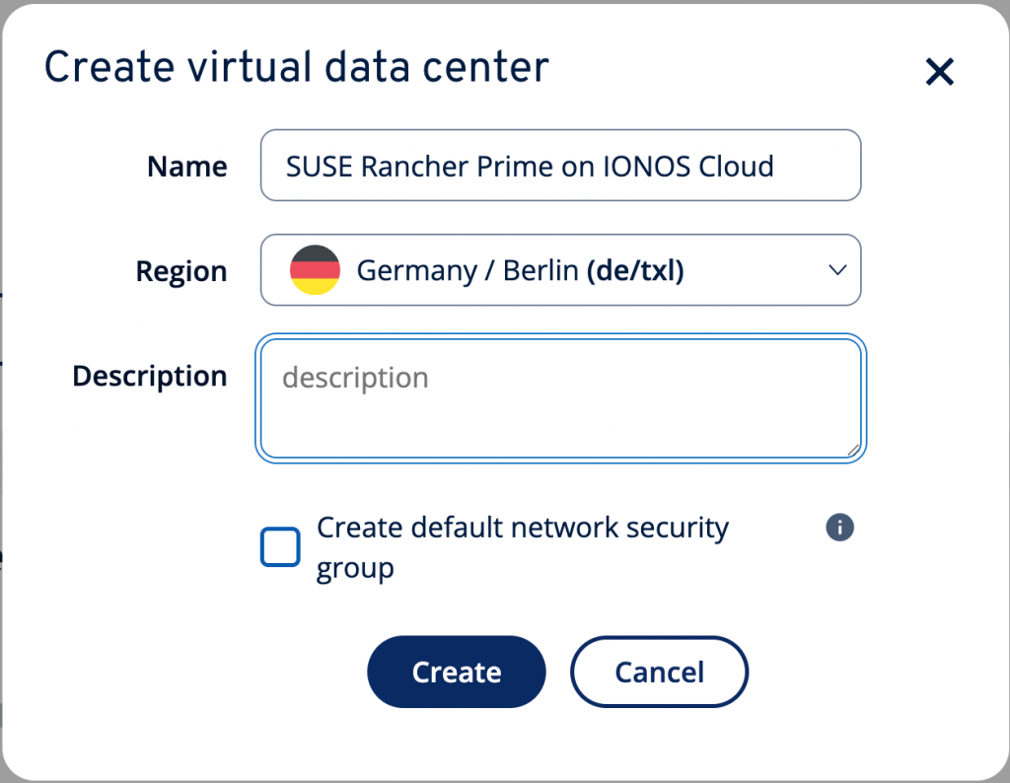Click the Create virtual data center title
Image resolution: width=1010 pixels, height=783 pixels.
click(296, 66)
